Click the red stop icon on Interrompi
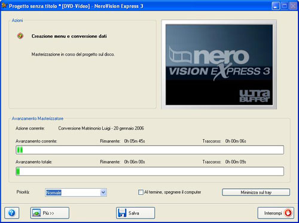 pyautogui.click(x=288, y=213)
